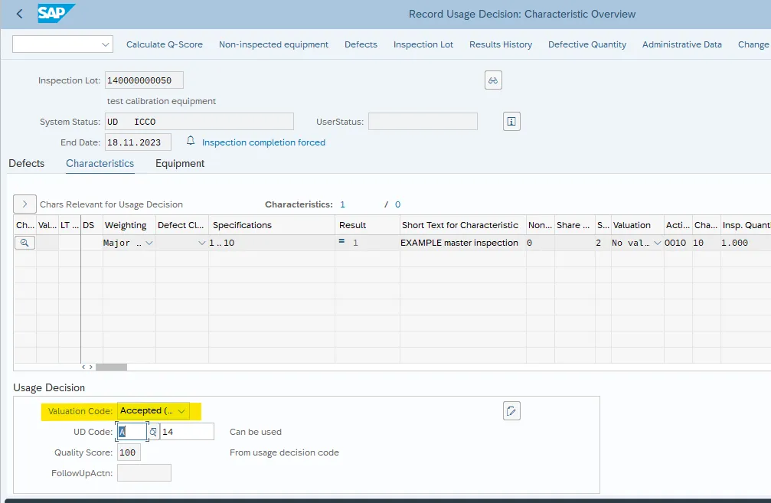The height and width of the screenshot is (503, 771).
Task: Expand the row Valuation dropdown
Action: click(657, 243)
